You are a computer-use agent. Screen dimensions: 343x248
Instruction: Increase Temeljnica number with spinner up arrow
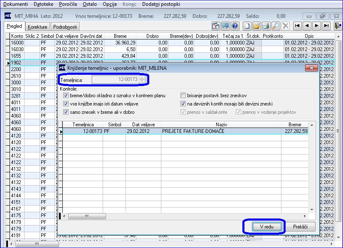click(142, 78)
